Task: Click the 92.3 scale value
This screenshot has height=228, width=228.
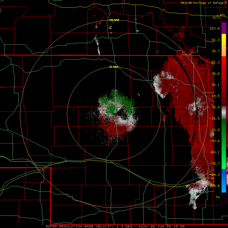Action: click(x=216, y=40)
